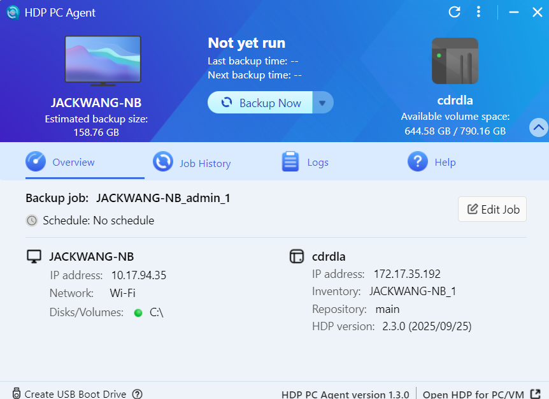Open the Logs tab
Screen dimensions: 549x399
[x=306, y=162]
